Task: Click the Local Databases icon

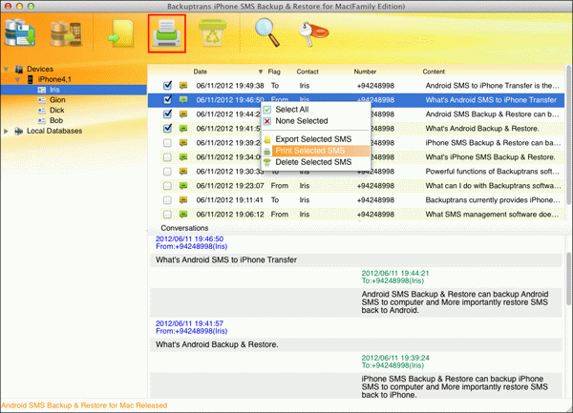Action: (19, 131)
